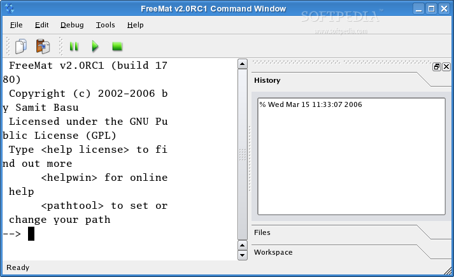Continue execution with the green play arrow
Image resolution: width=454 pixels, height=277 pixels.
[x=95, y=46]
